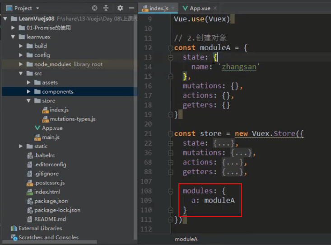The width and height of the screenshot is (331, 245).
Task: Click moduleA breadcrumb at editor bottom
Action: point(186,239)
